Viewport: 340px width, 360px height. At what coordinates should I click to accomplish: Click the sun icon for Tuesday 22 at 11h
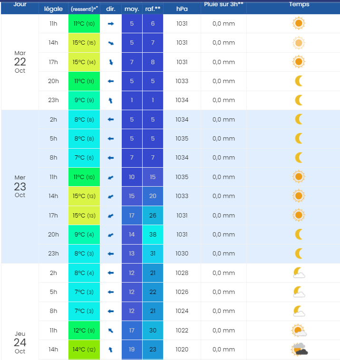click(298, 23)
